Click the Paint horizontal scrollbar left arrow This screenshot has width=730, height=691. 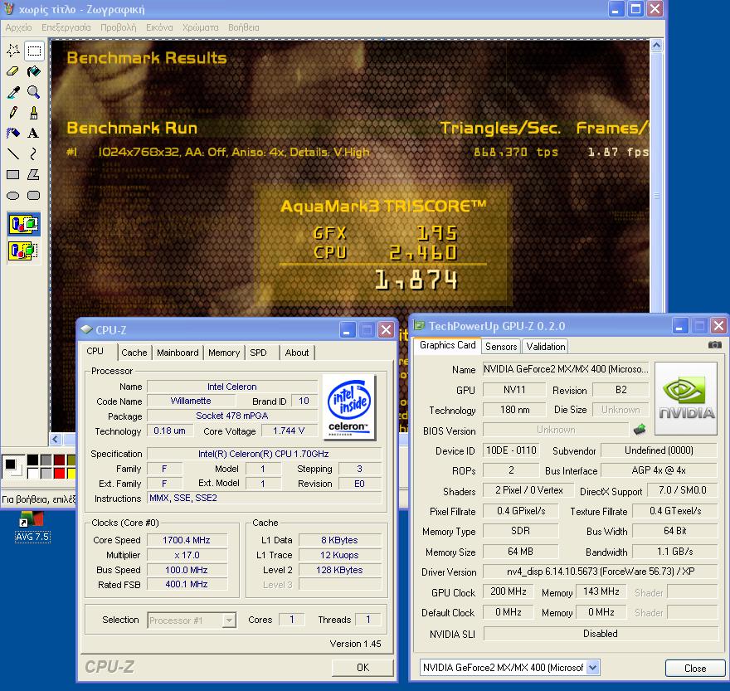[56, 439]
